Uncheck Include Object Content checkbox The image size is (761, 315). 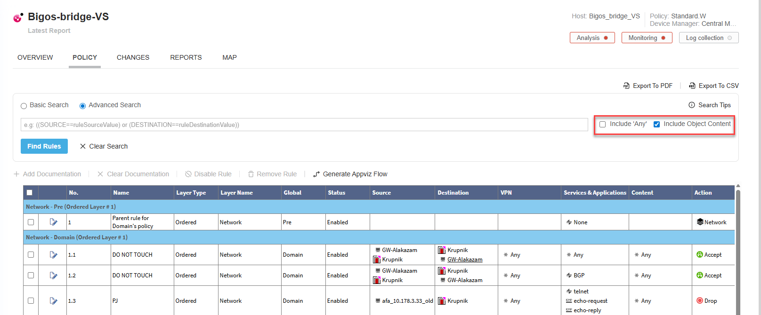click(x=656, y=125)
